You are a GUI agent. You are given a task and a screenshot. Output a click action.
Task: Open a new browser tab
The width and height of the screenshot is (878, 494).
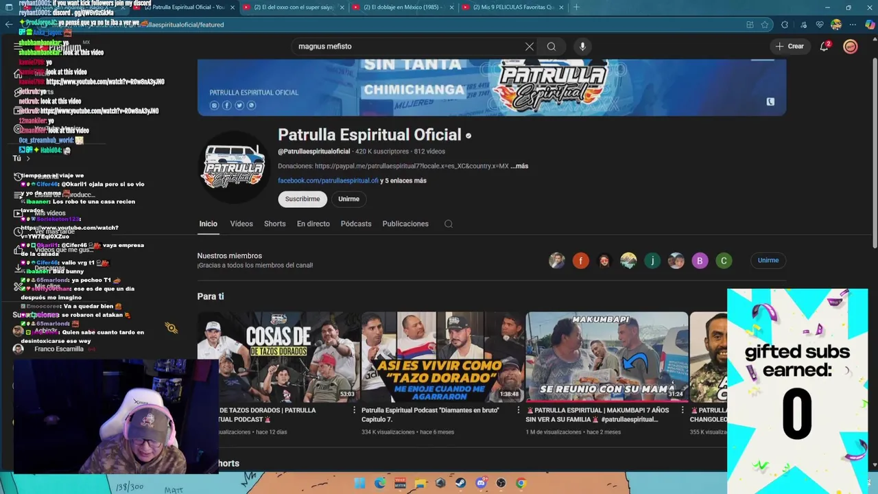(x=576, y=8)
